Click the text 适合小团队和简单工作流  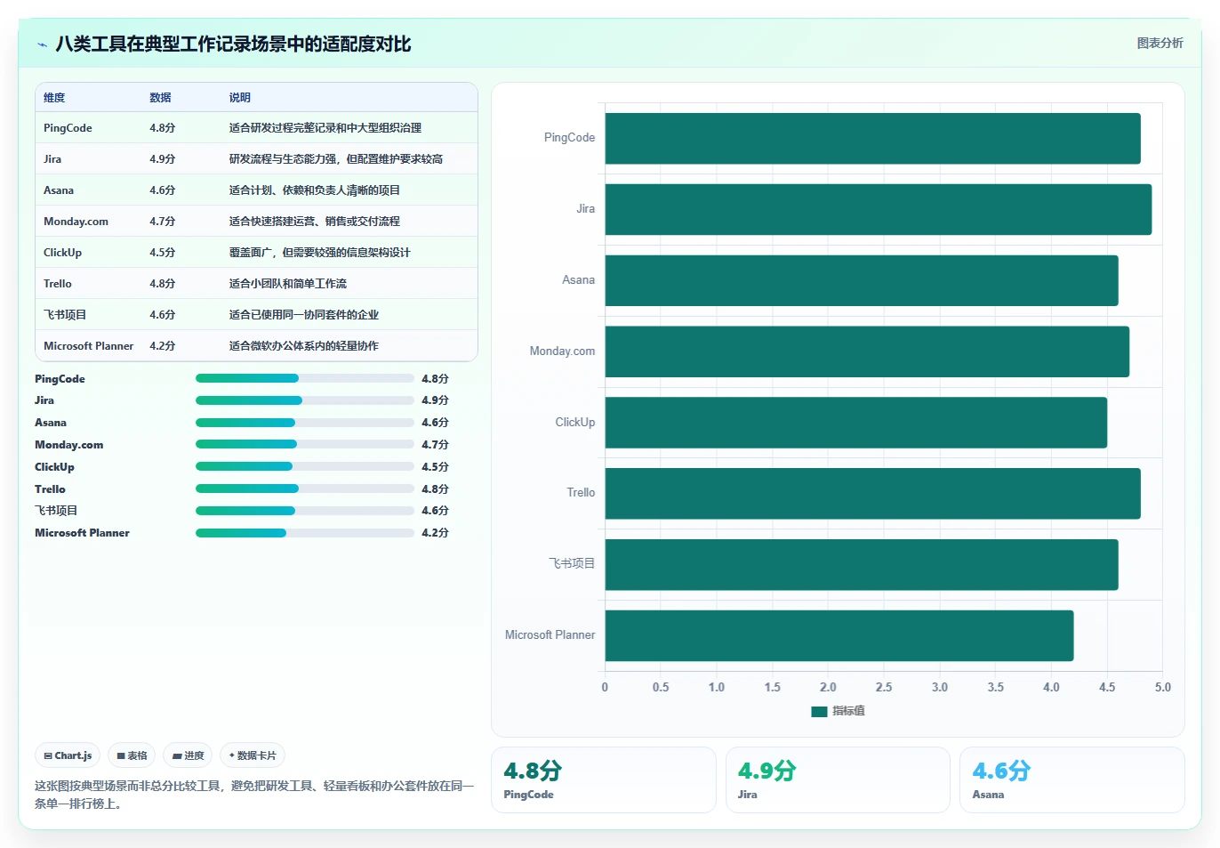point(288,284)
